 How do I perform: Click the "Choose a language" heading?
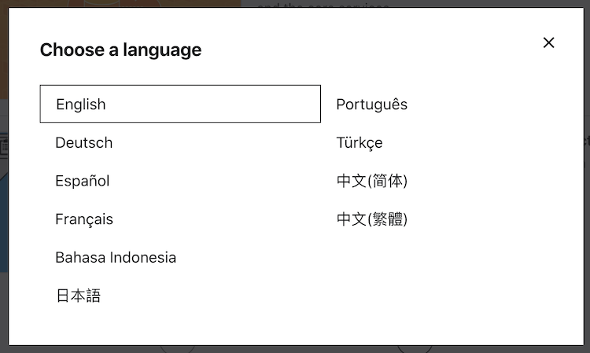click(x=120, y=50)
